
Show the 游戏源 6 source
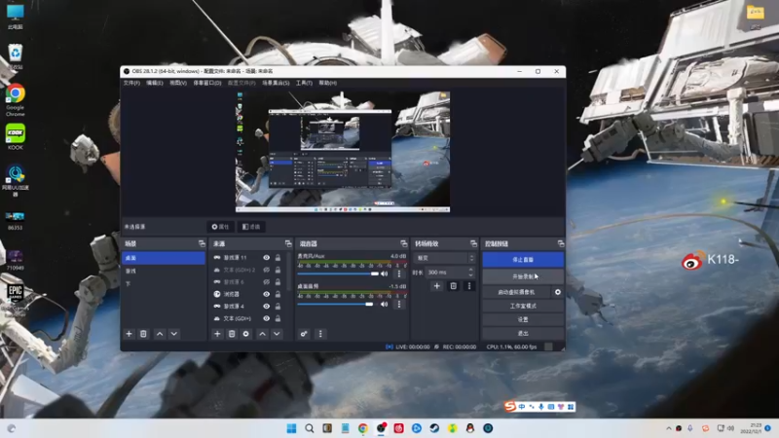[x=266, y=281]
